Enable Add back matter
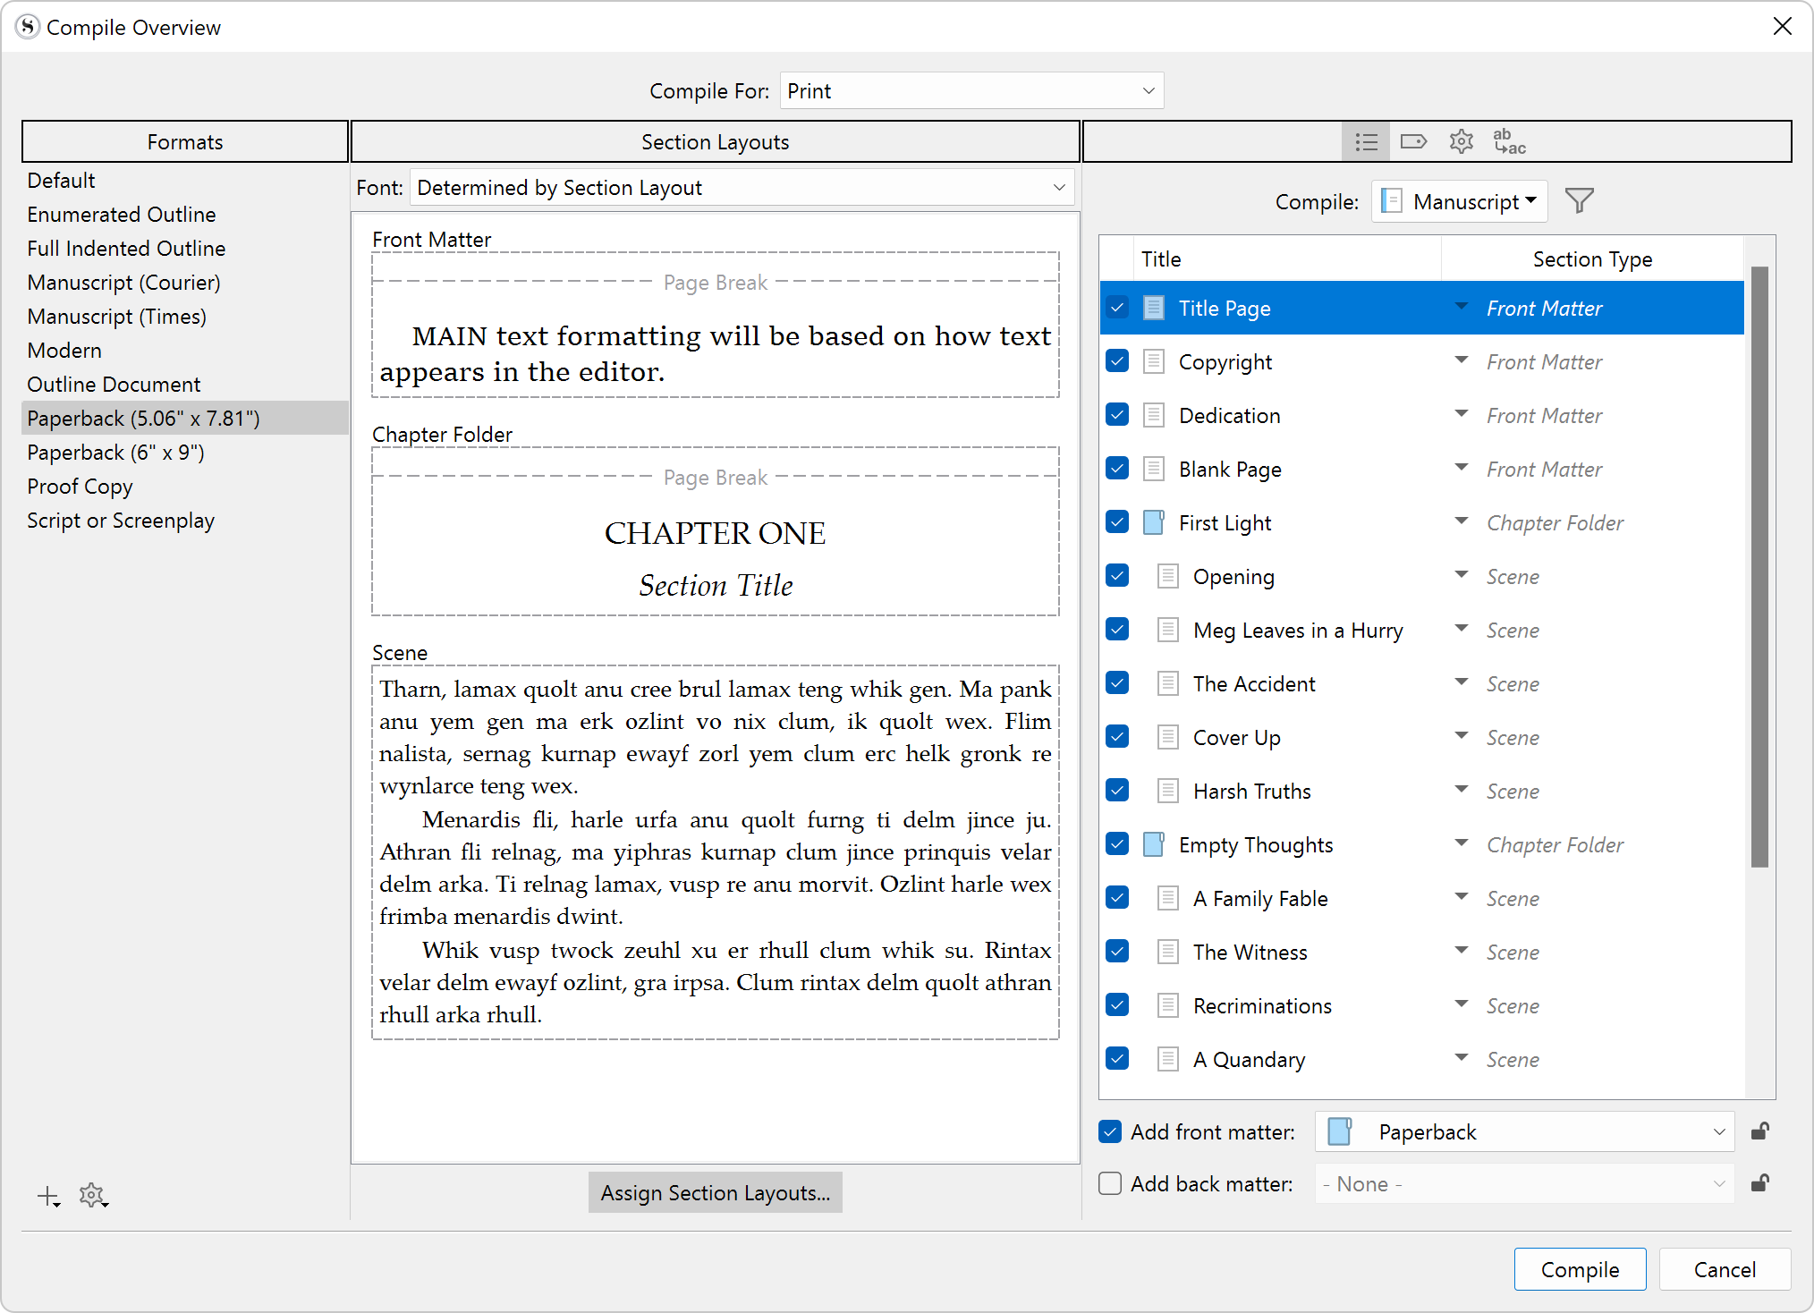Image resolution: width=1814 pixels, height=1313 pixels. [x=1109, y=1182]
